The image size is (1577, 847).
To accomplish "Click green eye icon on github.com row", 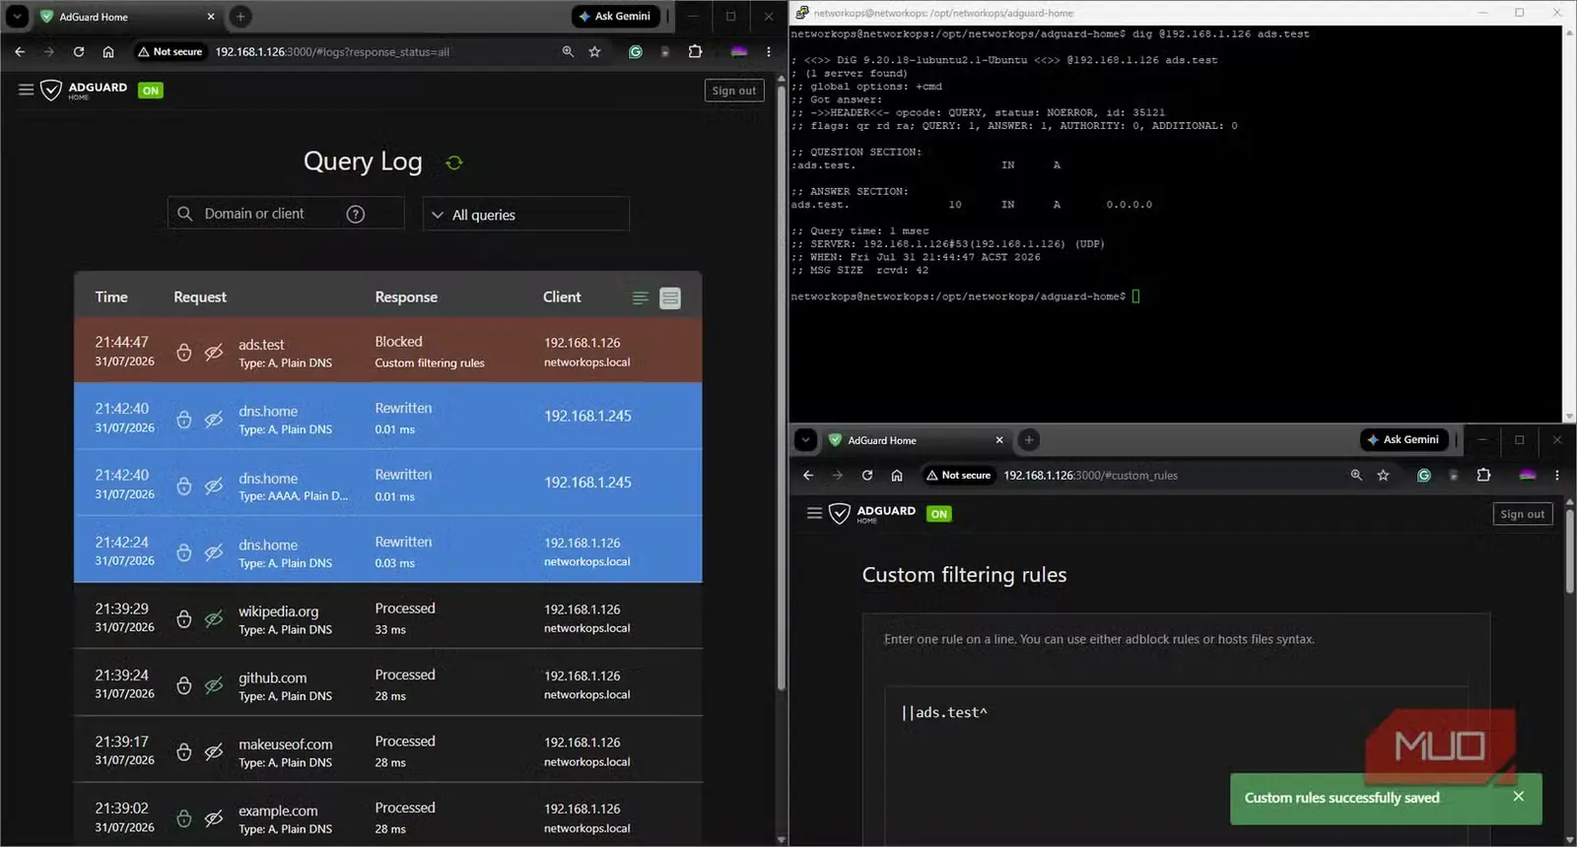I will pyautogui.click(x=214, y=684).
